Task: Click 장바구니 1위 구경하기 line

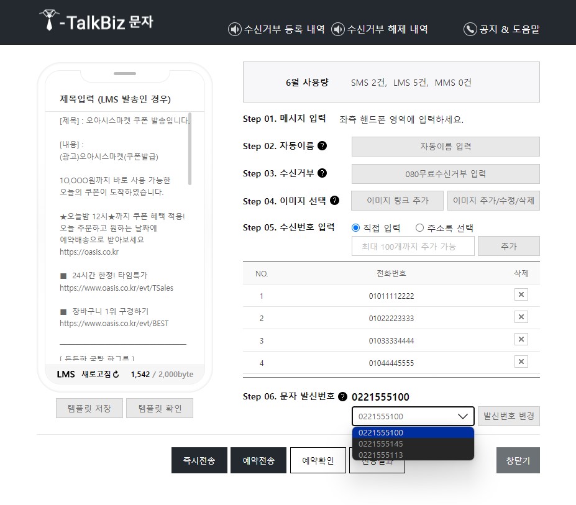Action: click(x=104, y=311)
